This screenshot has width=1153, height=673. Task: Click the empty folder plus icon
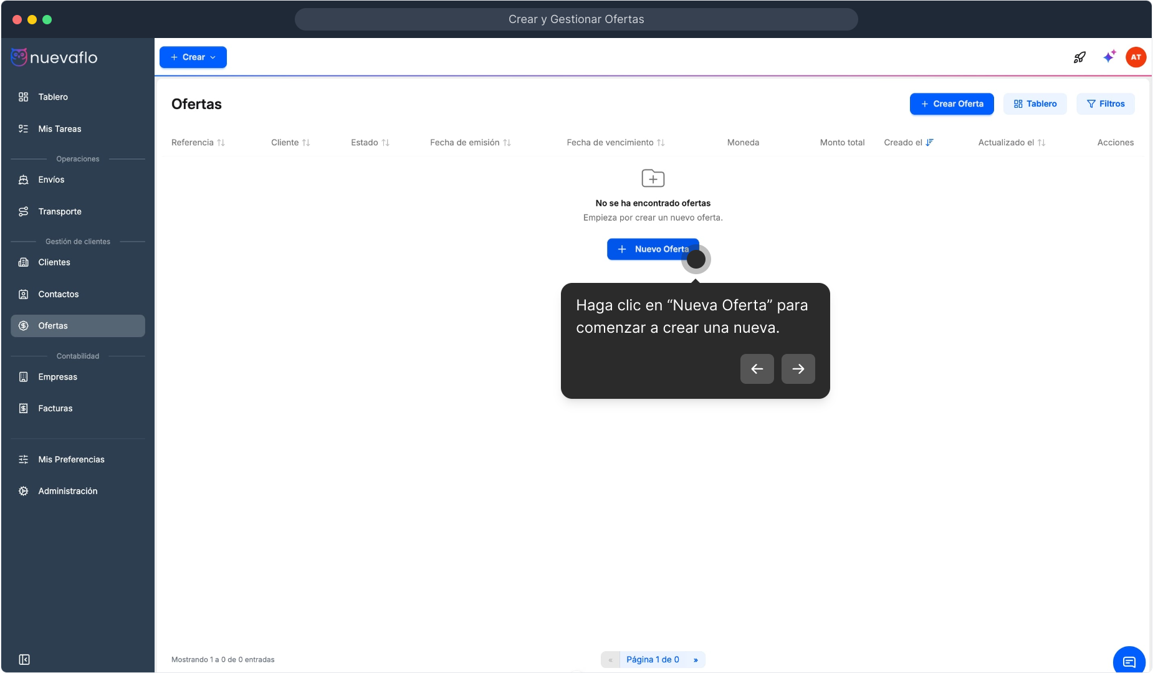click(x=653, y=179)
